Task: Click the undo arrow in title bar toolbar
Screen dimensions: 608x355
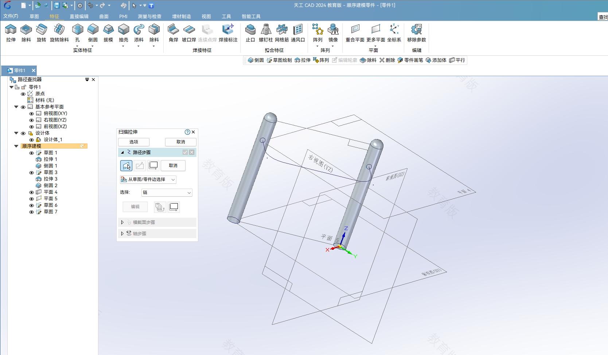Action: coord(90,5)
